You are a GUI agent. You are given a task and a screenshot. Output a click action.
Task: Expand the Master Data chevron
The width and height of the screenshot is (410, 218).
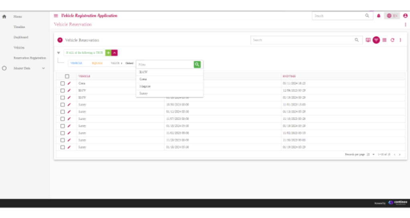[x=43, y=68]
